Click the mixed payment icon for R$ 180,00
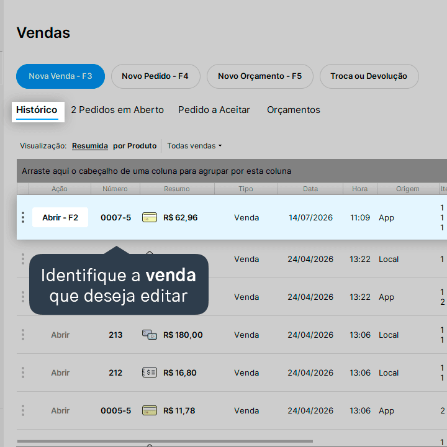447x447 pixels. [150, 335]
